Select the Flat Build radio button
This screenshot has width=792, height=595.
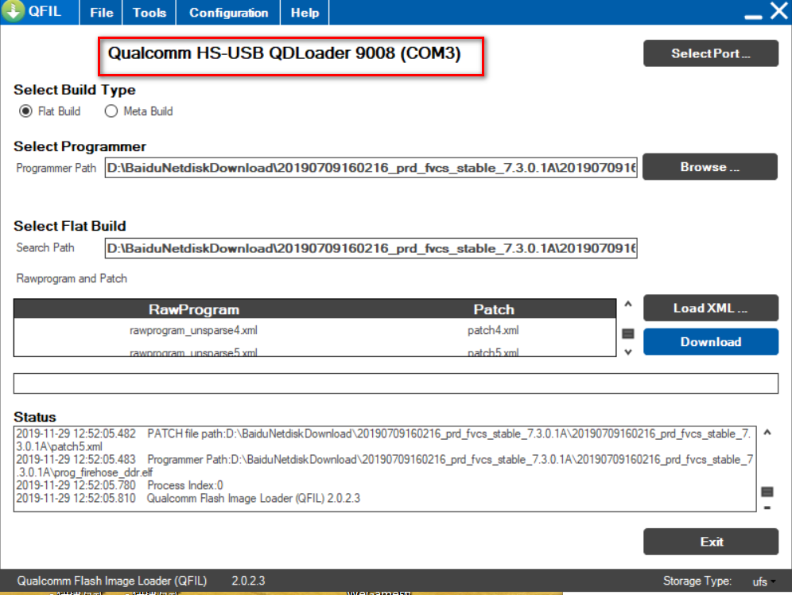coord(25,111)
